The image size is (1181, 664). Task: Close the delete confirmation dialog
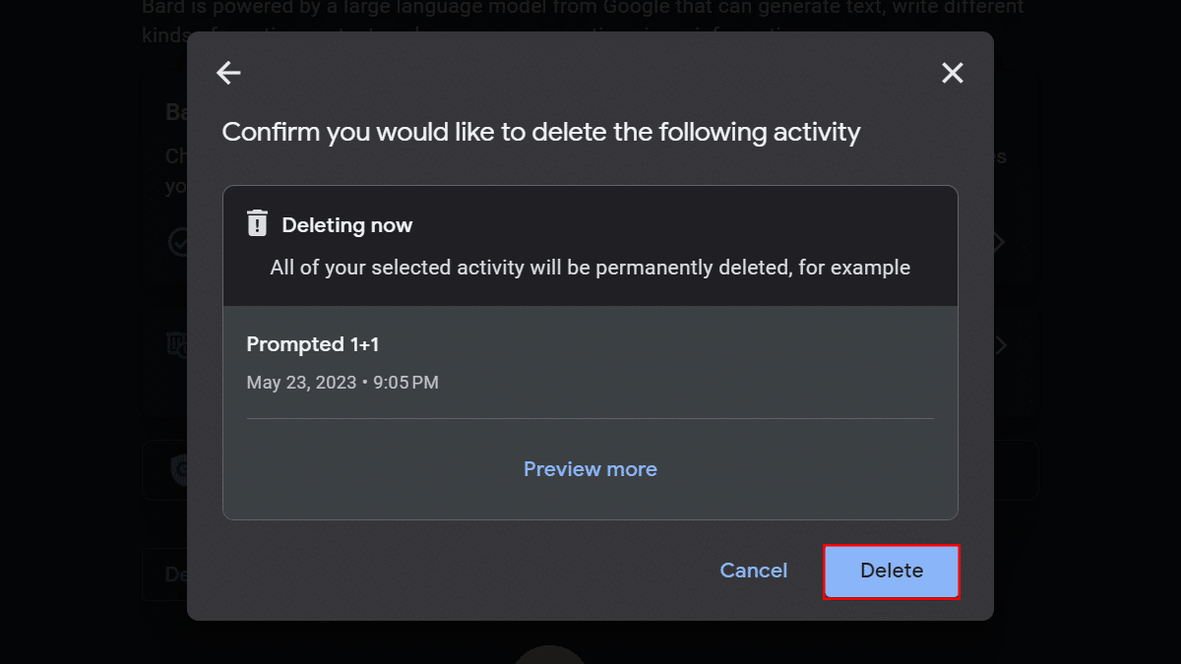pos(952,73)
